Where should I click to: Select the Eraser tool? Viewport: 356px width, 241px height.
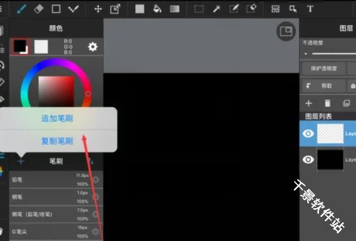[x=39, y=9]
